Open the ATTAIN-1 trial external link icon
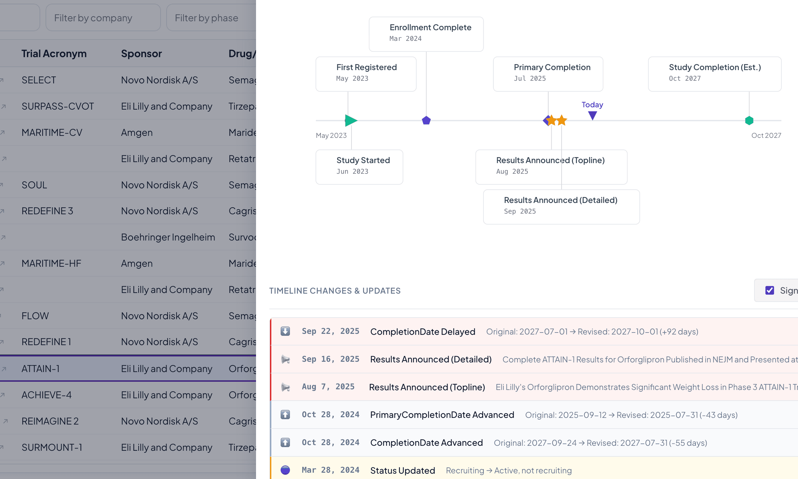The height and width of the screenshot is (479, 798). [x=3, y=369]
